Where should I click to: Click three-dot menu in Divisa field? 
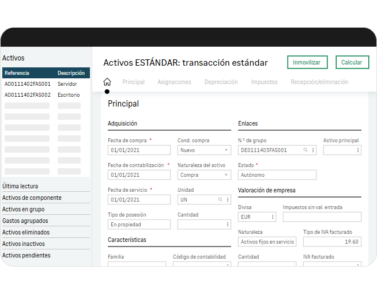tap(272, 217)
